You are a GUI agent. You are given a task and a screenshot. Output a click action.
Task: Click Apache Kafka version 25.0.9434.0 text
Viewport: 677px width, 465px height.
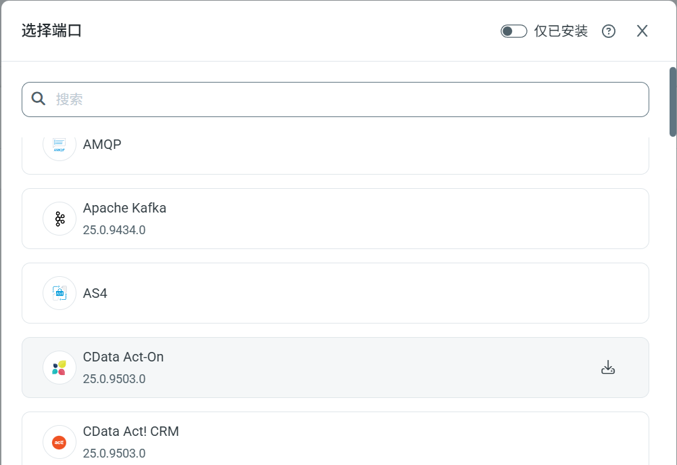pos(114,230)
